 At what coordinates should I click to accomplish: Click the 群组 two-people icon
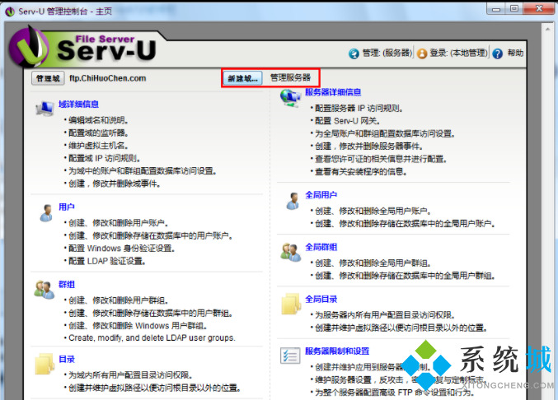click(x=45, y=290)
